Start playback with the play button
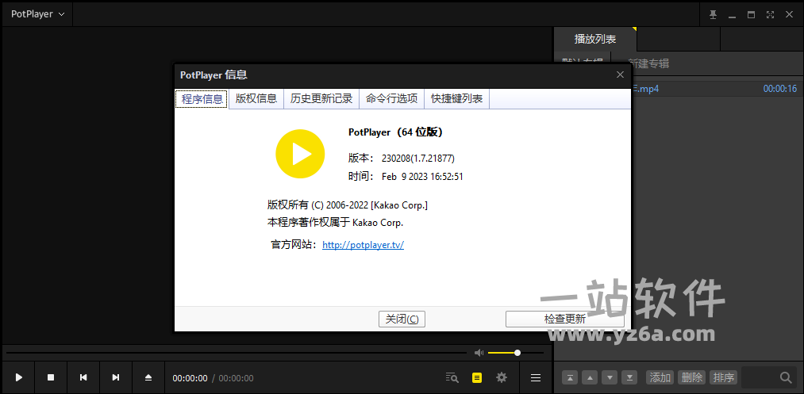804x394 pixels. (19, 377)
